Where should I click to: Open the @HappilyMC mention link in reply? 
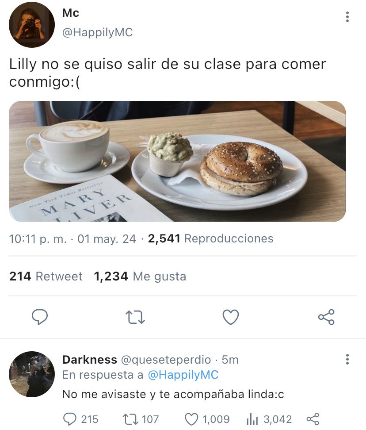[x=183, y=375]
